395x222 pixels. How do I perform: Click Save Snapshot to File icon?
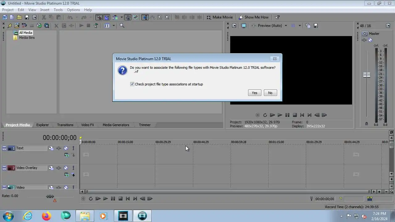(x=316, y=26)
